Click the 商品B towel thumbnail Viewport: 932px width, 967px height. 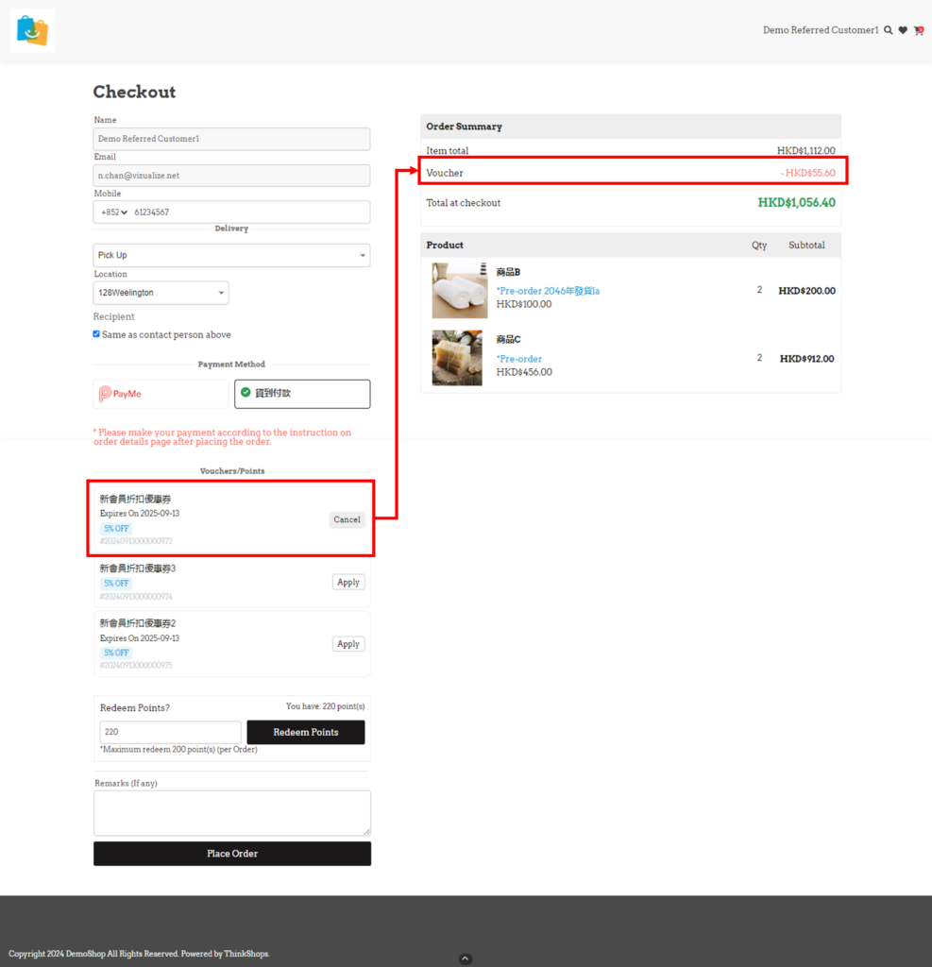pyautogui.click(x=460, y=290)
